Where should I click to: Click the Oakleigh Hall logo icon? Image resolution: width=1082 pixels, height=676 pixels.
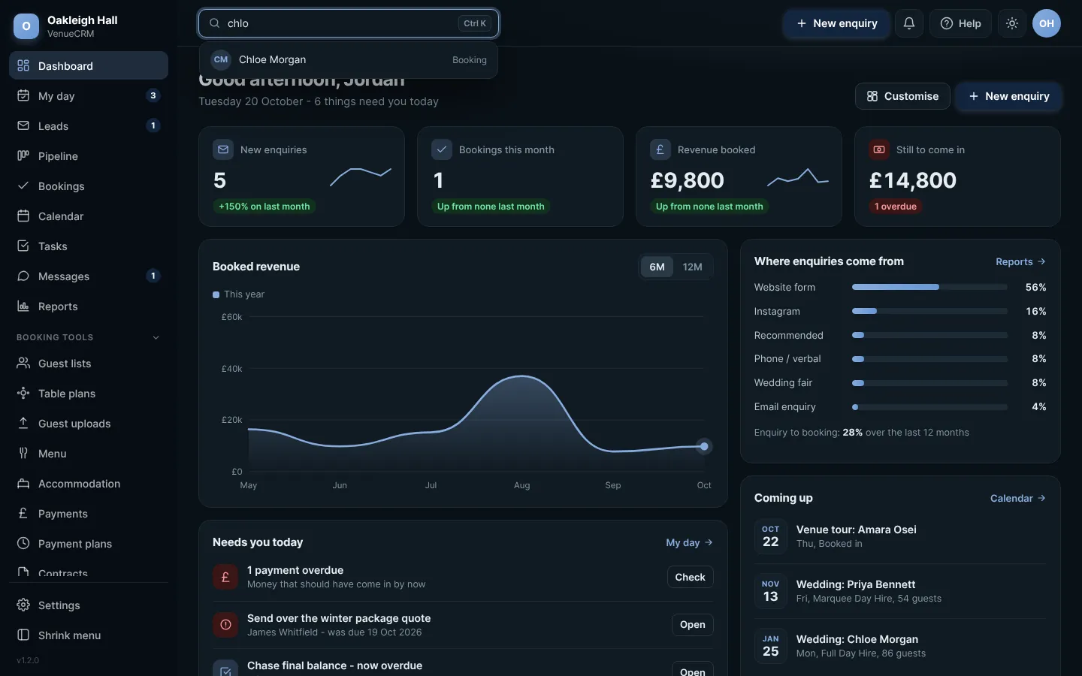pyautogui.click(x=26, y=26)
